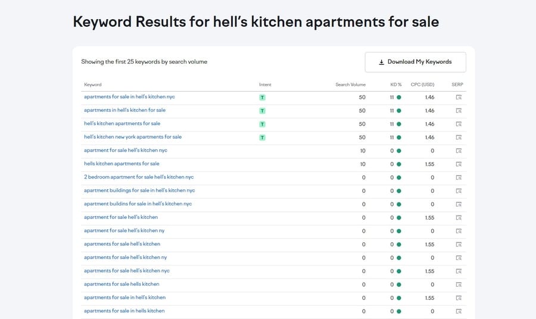Click SERP icon for 'hells kitchen apartments for sale'
The height and width of the screenshot is (319, 536).
click(x=459, y=164)
